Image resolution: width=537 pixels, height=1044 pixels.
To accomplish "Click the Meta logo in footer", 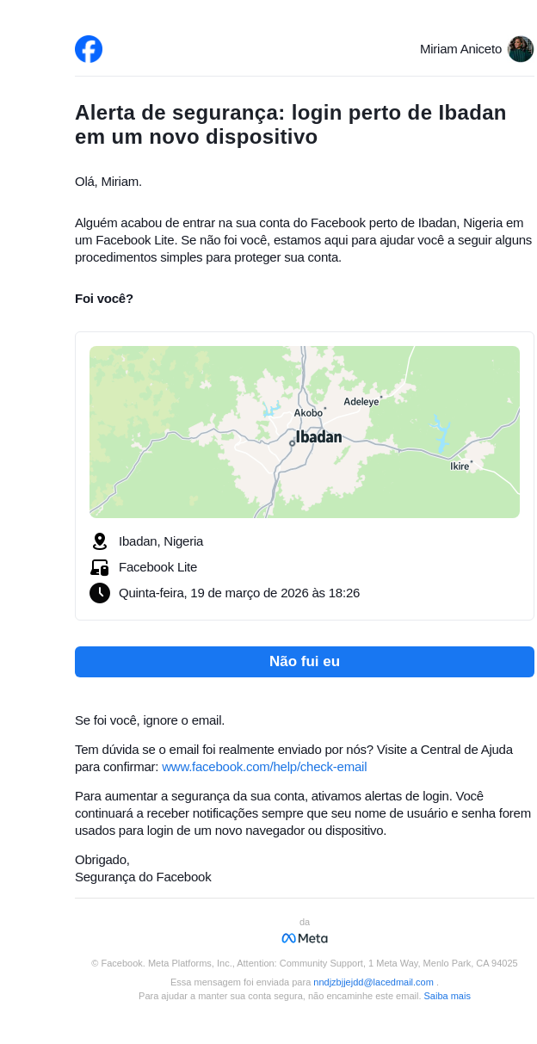I will pos(305,938).
